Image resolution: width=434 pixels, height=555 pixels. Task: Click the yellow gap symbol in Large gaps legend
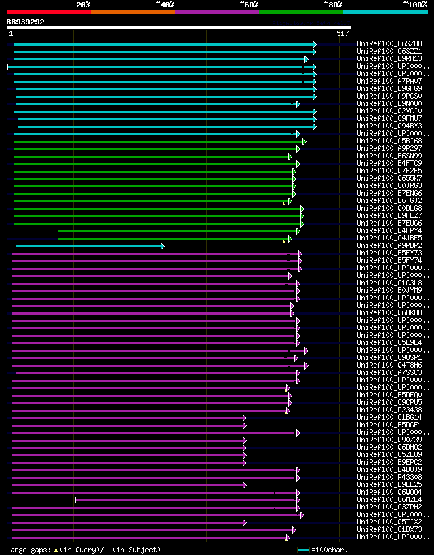pos(56,550)
